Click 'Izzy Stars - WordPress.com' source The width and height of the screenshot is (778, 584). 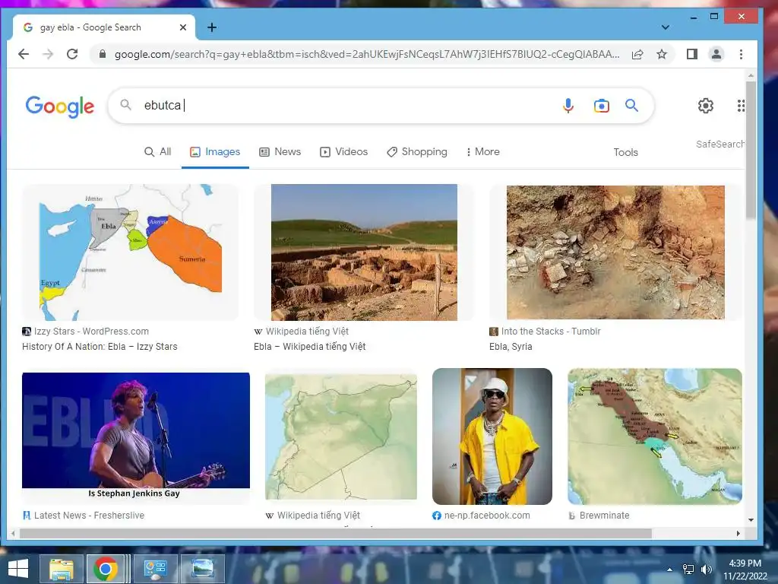tap(91, 332)
